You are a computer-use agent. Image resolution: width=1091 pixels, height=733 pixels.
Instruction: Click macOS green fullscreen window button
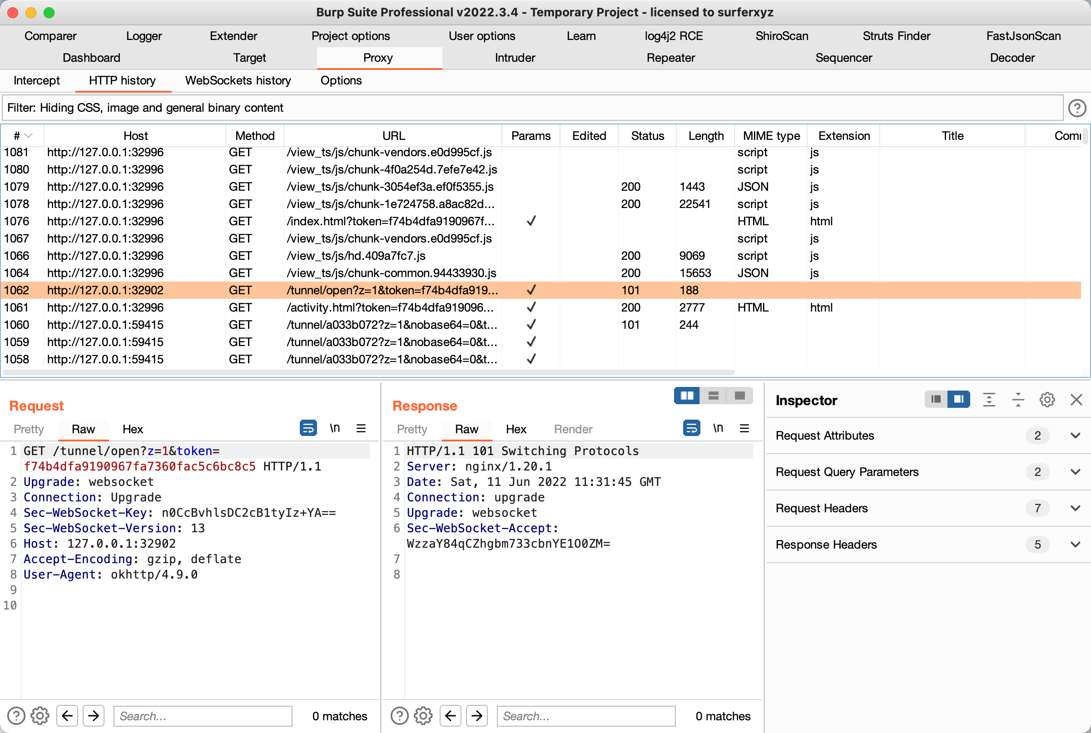49,13
